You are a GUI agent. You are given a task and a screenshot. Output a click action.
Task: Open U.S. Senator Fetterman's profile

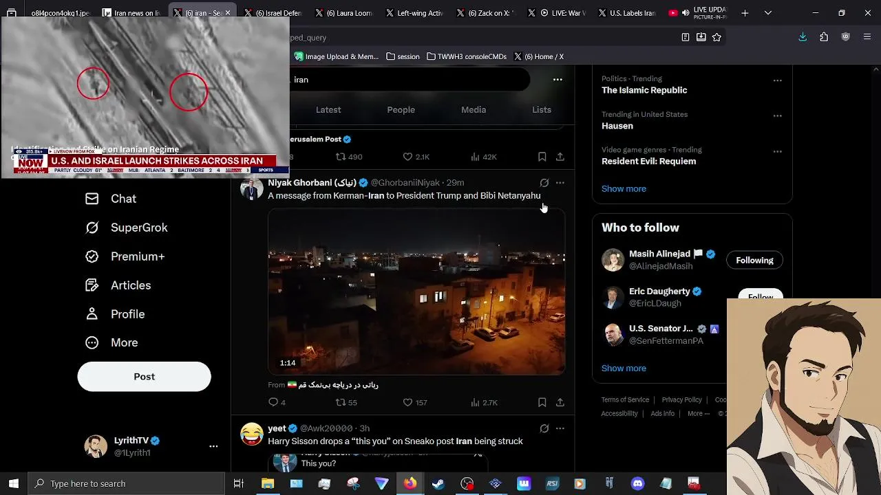[x=661, y=329]
